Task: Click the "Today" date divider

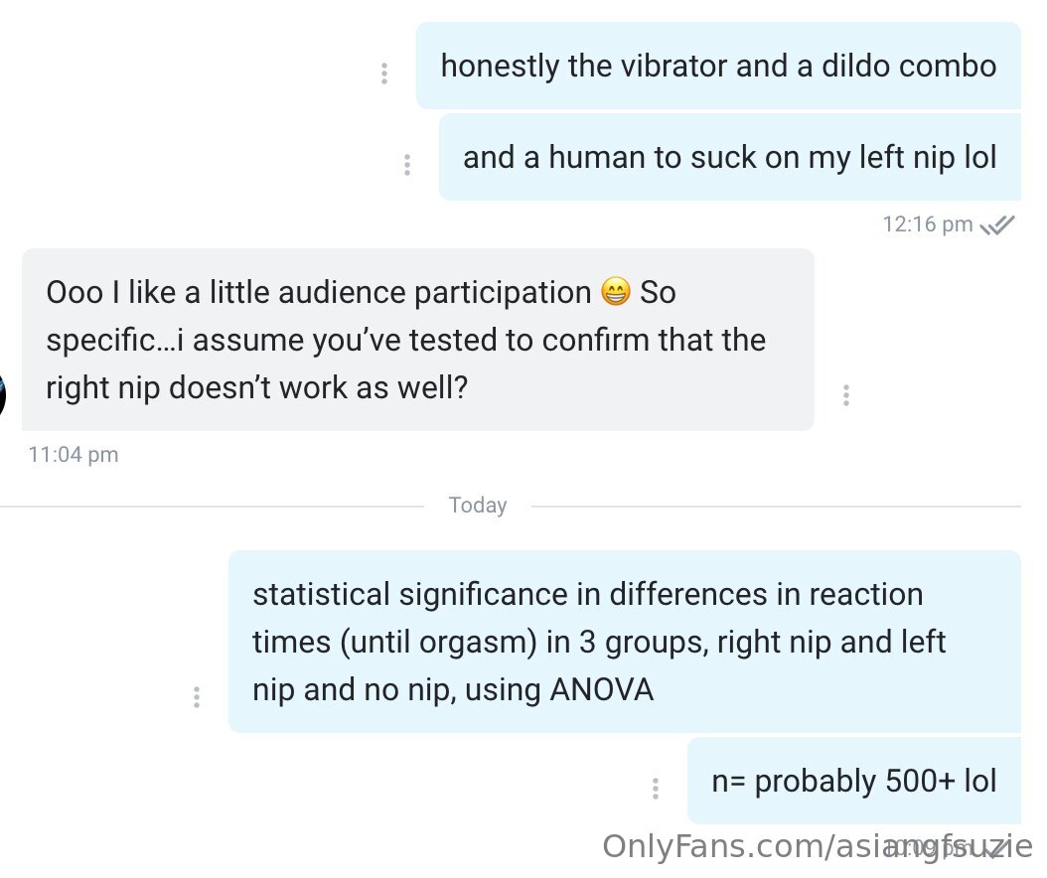Action: (x=477, y=506)
